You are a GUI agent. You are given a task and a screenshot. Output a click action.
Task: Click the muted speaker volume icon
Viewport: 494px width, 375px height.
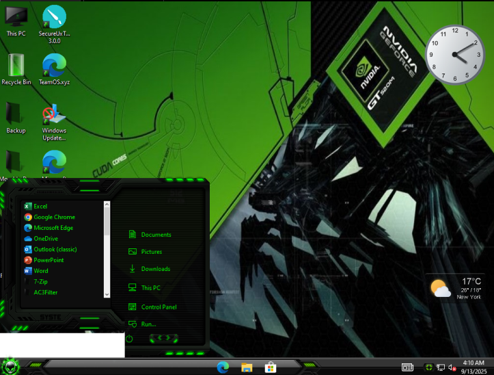tap(452, 367)
